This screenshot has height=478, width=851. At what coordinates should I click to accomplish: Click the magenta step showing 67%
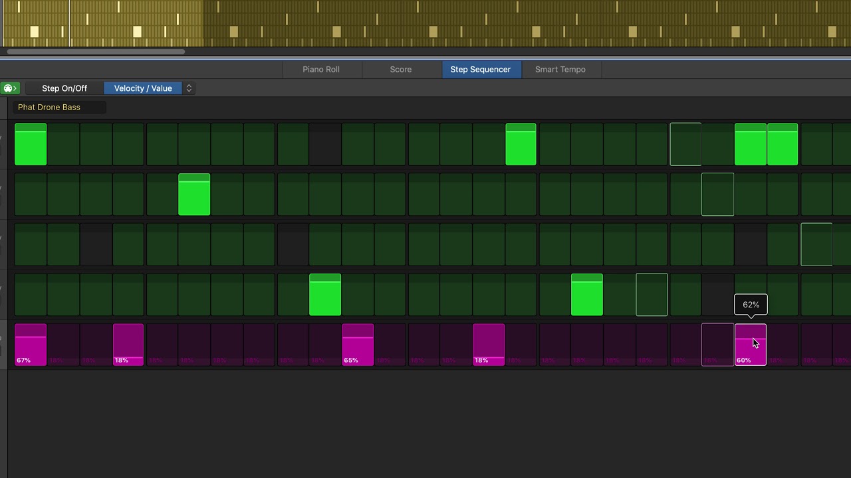click(31, 345)
